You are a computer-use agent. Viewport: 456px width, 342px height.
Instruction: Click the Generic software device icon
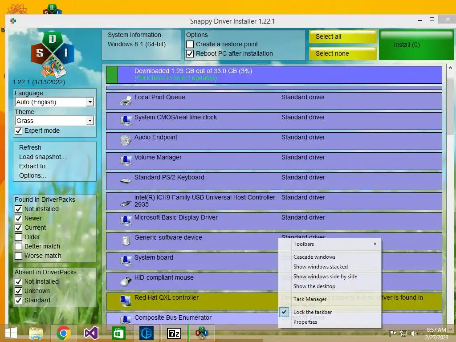point(126,241)
